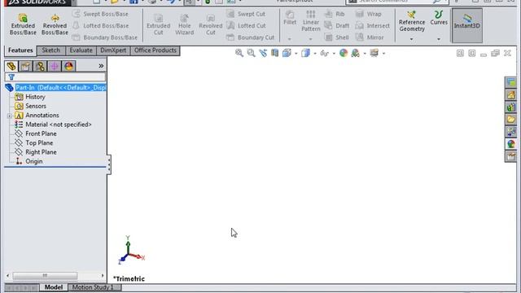This screenshot has width=521, height=293.
Task: Click the feature tree filter field
Action: click(x=55, y=77)
